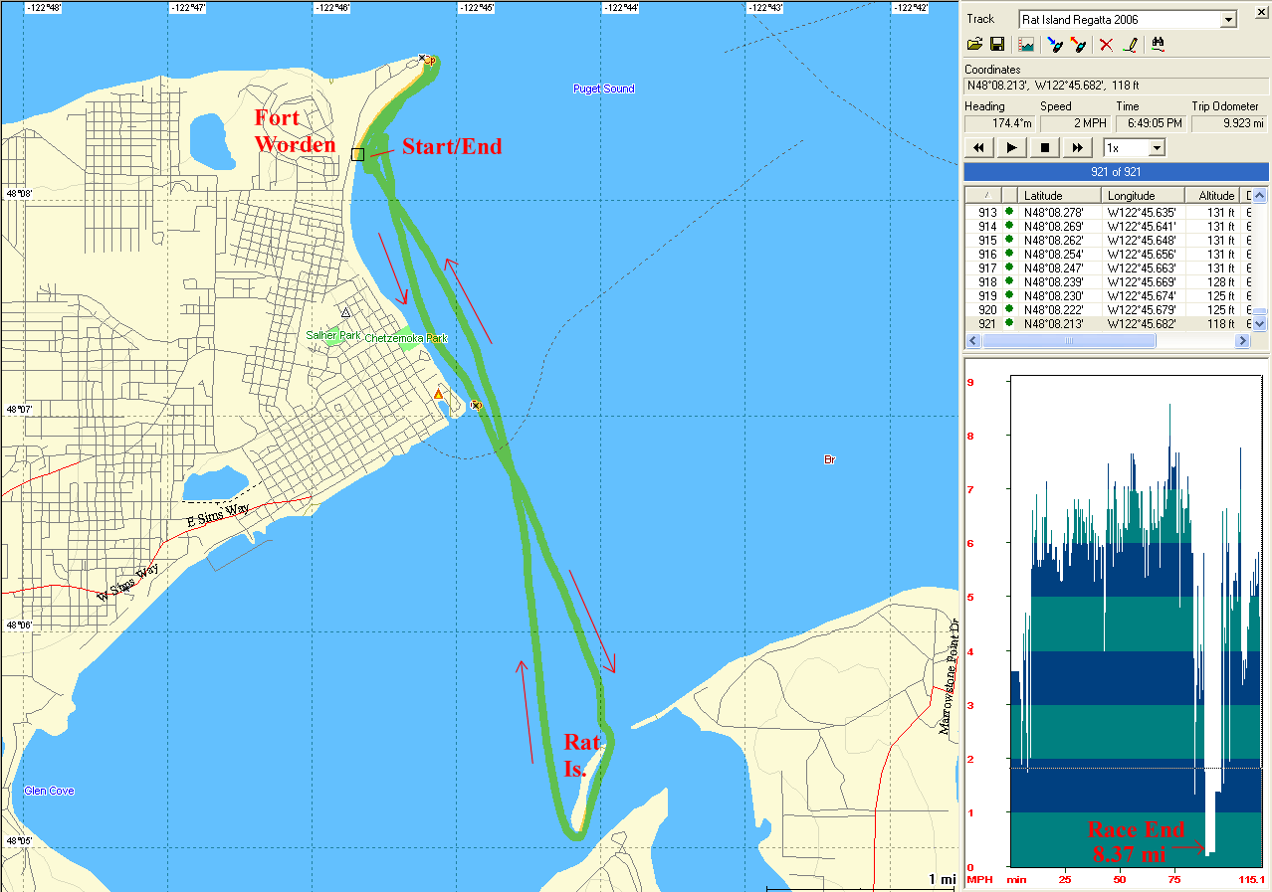1272x892 pixels.
Task: Click the Longitude column header
Action: coord(1144,196)
